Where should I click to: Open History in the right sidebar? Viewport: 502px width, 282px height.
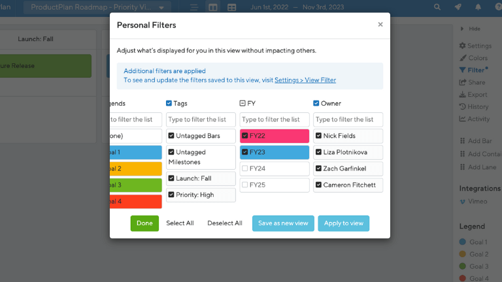pos(474,107)
